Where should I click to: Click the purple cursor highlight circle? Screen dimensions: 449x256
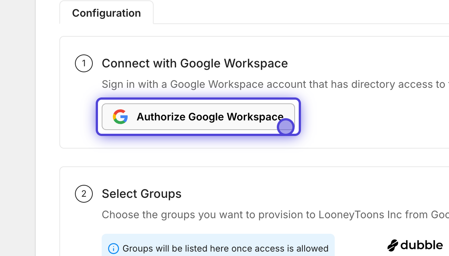[286, 127]
